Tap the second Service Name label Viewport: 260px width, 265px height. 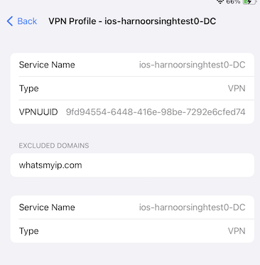coord(47,207)
